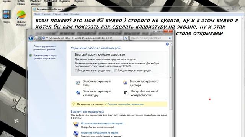This screenshot has width=245, height=137.
Task: Click text Настройка для незрячих людей
Action: [x=98, y=127]
